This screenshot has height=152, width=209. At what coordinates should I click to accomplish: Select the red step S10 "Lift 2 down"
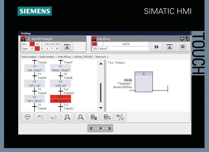pos(61,99)
